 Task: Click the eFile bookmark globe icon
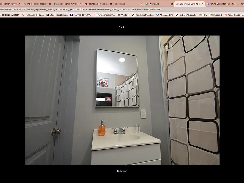[x=48, y=15]
